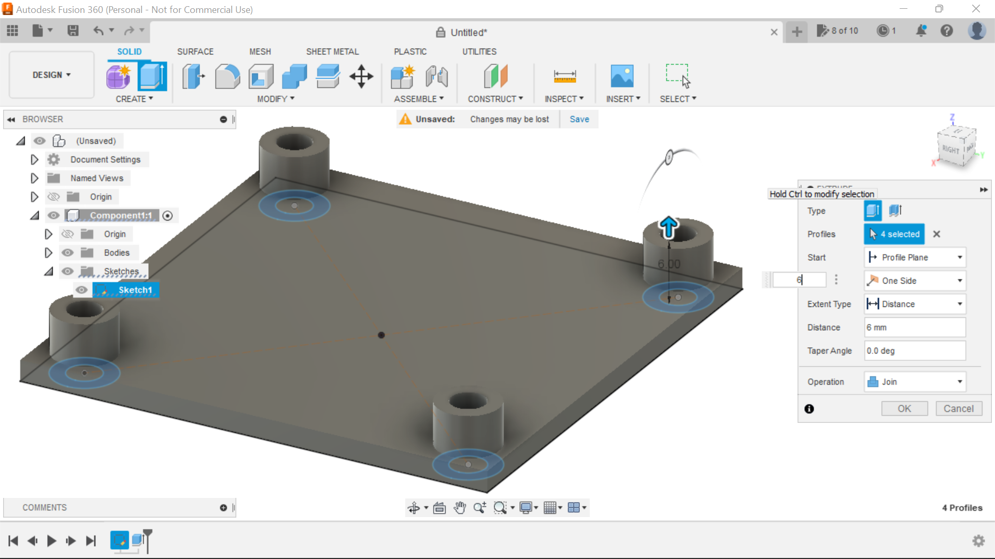Clear the profile selection X
995x559 pixels.
[x=936, y=234]
